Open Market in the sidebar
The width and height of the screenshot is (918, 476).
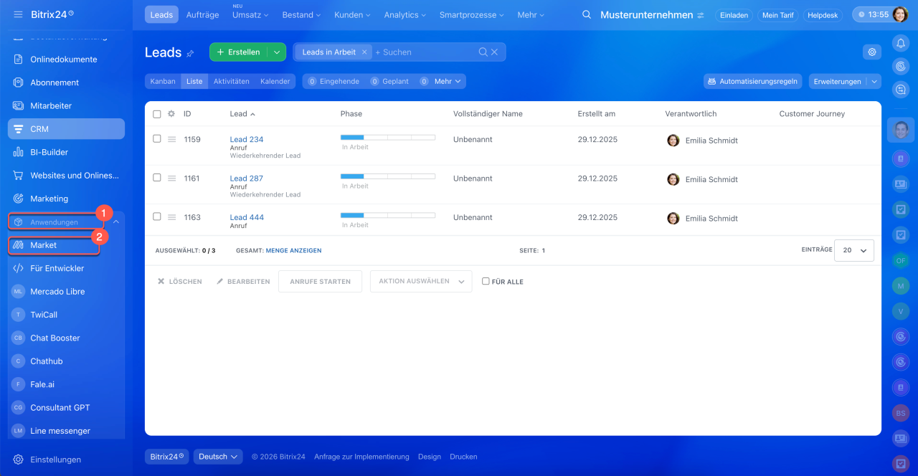43,245
